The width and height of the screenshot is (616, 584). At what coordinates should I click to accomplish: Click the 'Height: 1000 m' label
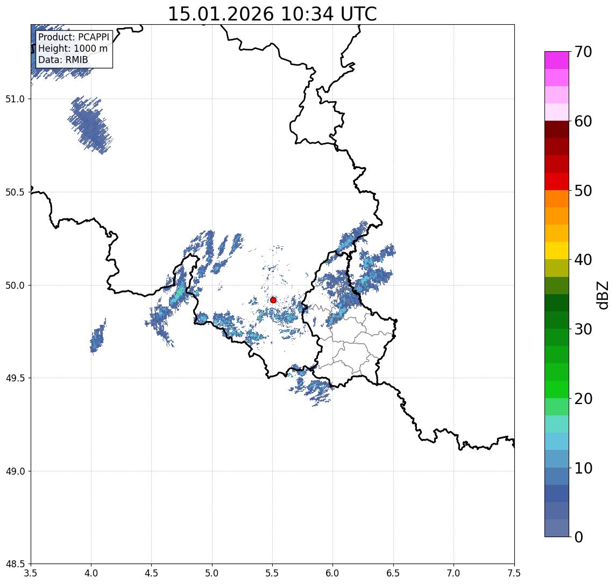pos(73,49)
